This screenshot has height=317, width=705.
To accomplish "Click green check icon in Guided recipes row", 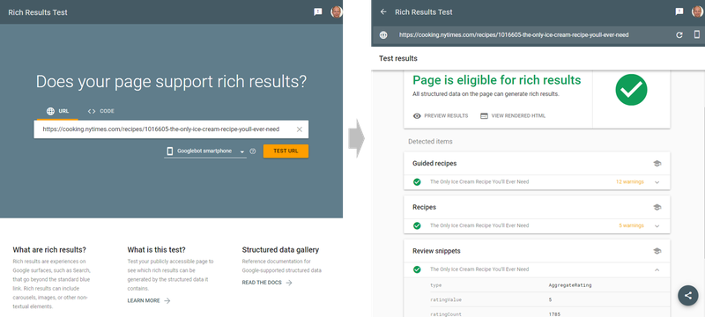I will [417, 182].
